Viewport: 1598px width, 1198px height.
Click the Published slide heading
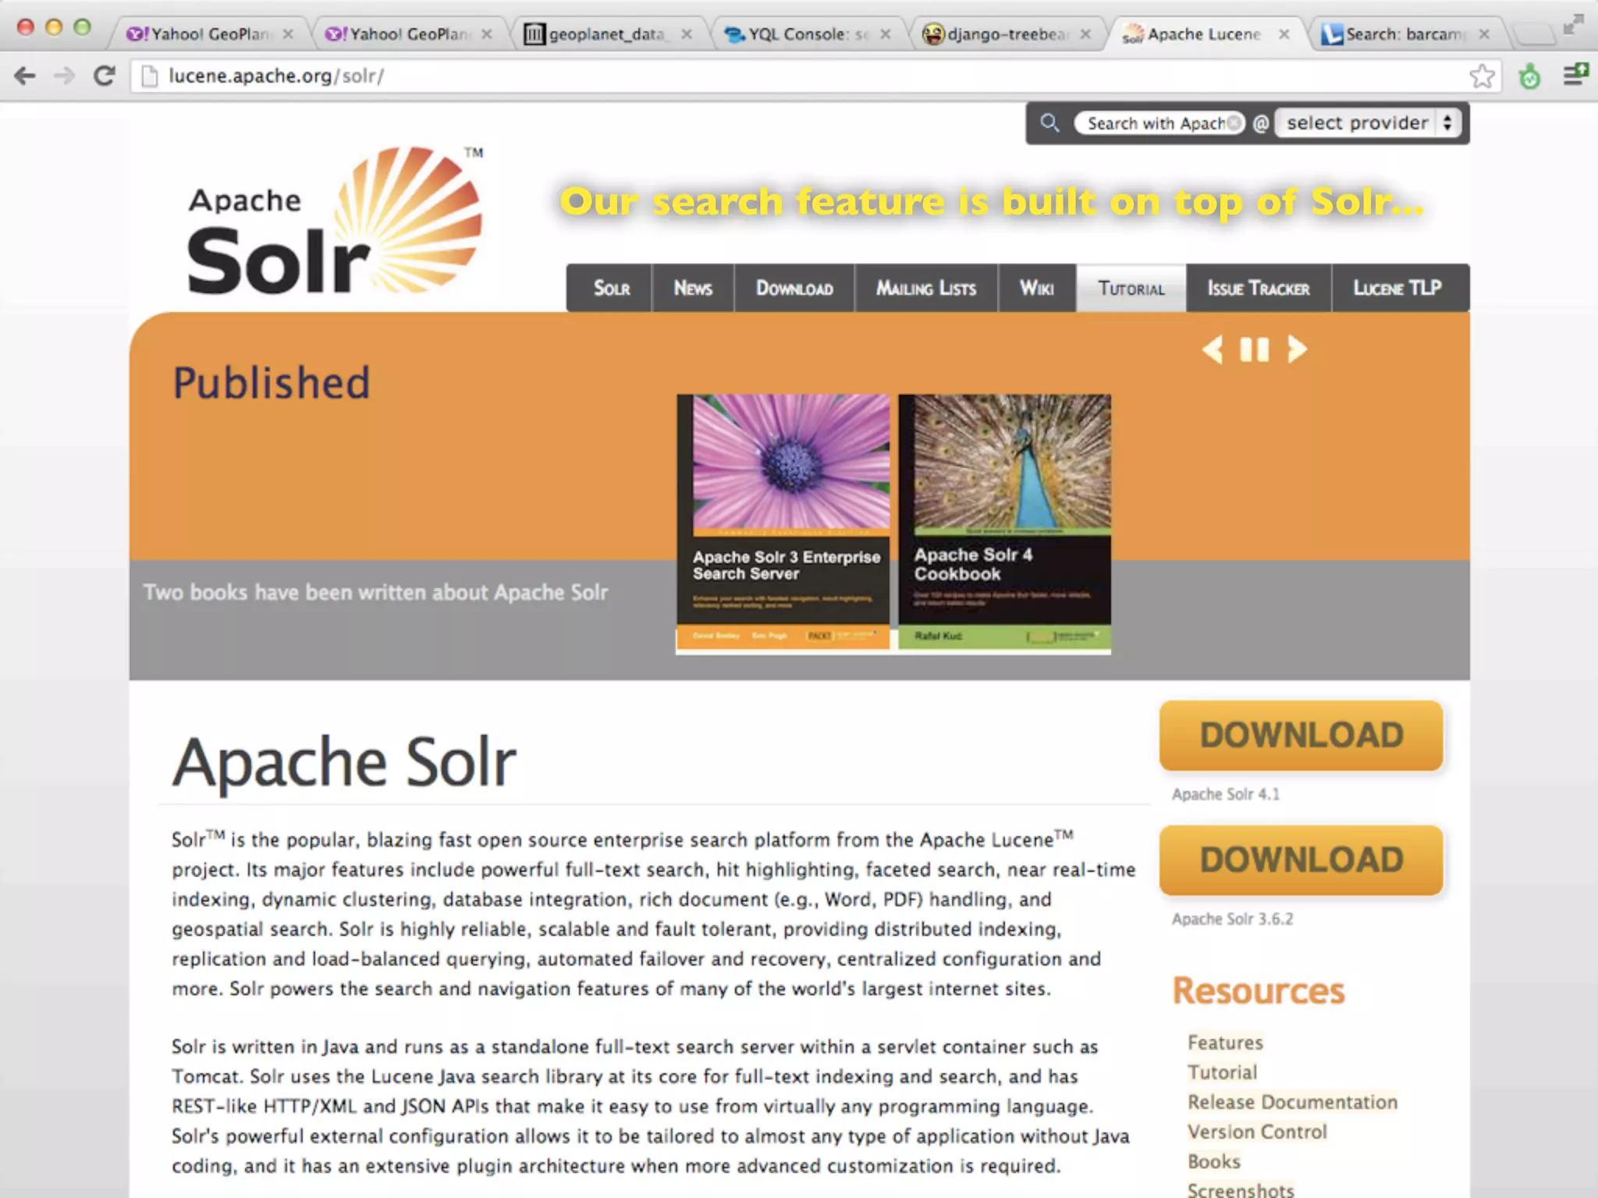pos(271,383)
